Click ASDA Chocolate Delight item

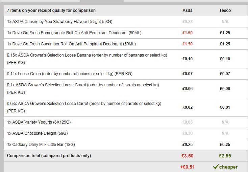click(37, 133)
